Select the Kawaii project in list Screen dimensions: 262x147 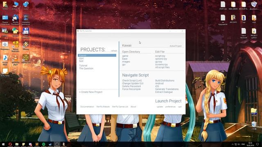click(97, 56)
